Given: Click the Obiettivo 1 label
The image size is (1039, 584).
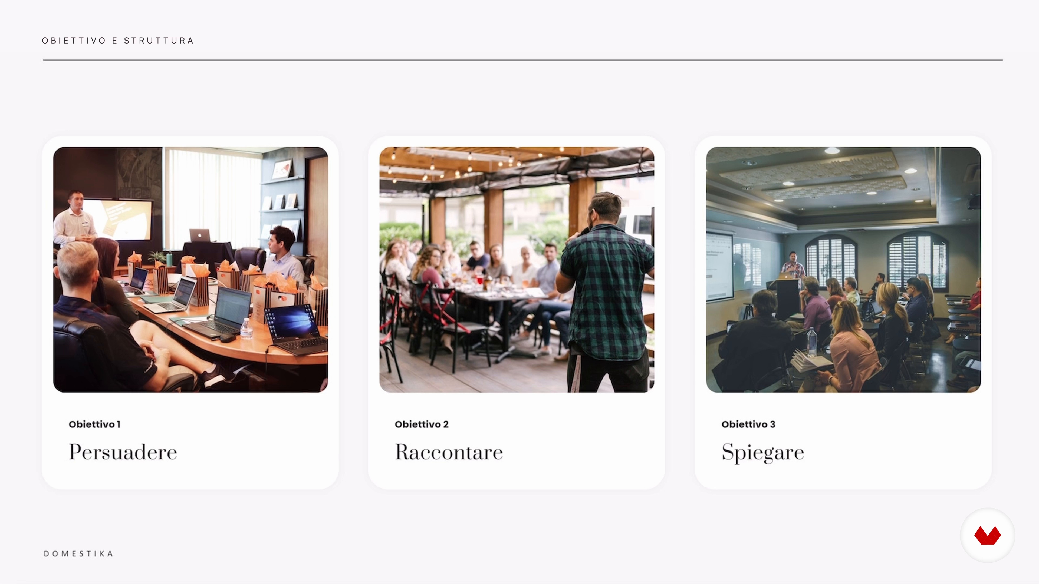Looking at the screenshot, I should click(95, 424).
